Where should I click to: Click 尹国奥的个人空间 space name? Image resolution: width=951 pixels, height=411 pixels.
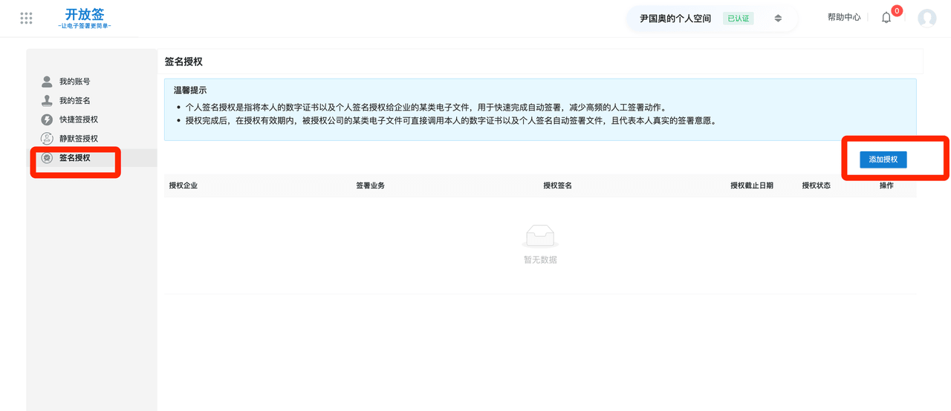pyautogui.click(x=675, y=19)
